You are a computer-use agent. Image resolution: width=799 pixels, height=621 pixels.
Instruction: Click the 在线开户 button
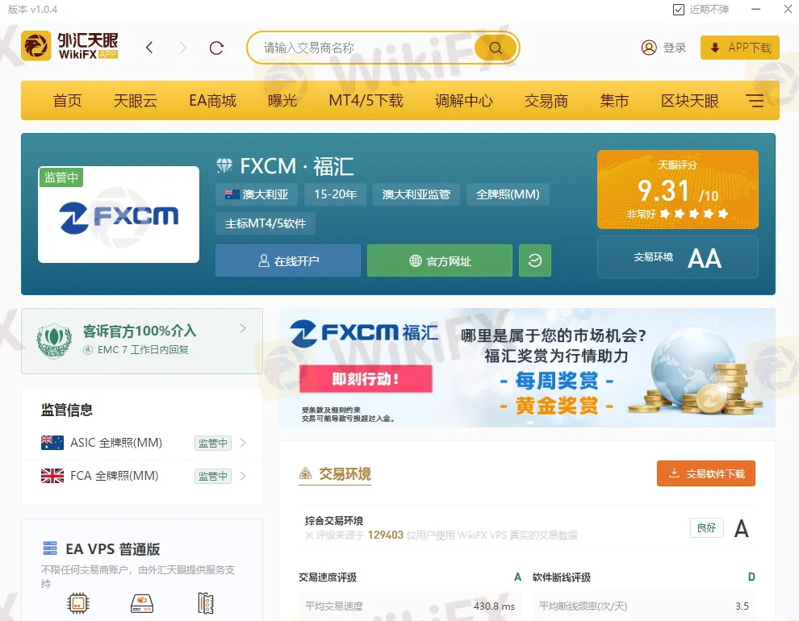pyautogui.click(x=287, y=260)
